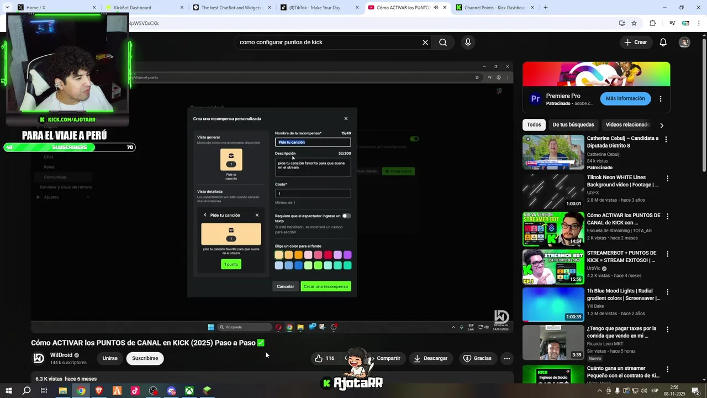This screenshot has width=707, height=398.
Task: Select the De tus búsquedas chip
Action: pos(573,125)
